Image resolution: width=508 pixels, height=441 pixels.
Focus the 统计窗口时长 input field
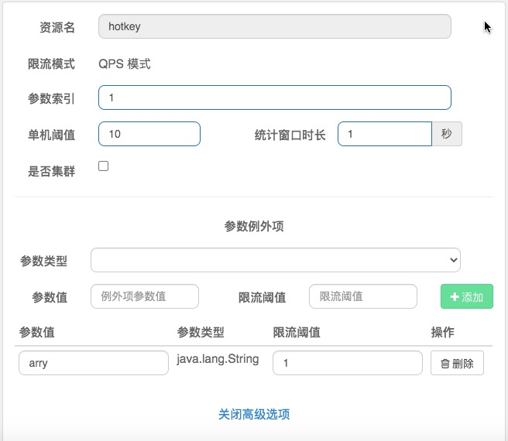tap(385, 134)
